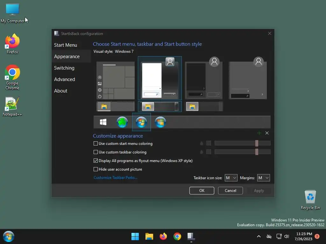Open My Computer desktop icon

coord(12,13)
